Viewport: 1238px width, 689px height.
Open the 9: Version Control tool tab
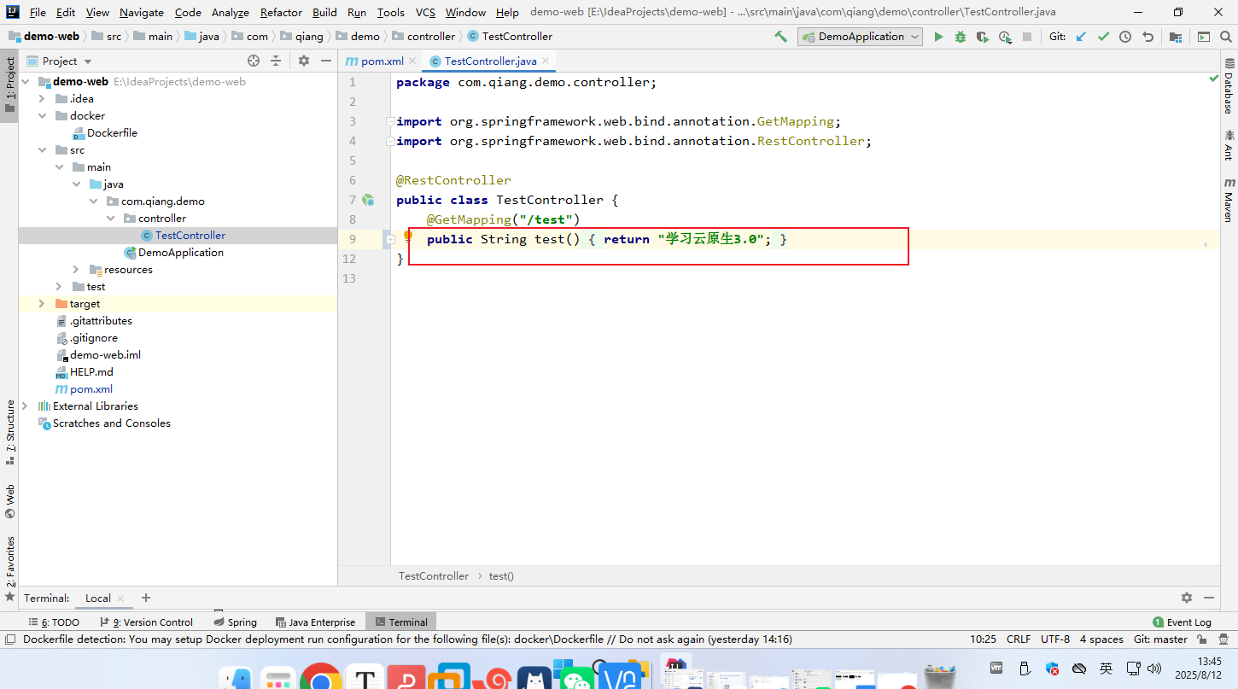coord(146,622)
